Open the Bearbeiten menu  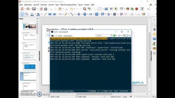[x=28, y=5]
